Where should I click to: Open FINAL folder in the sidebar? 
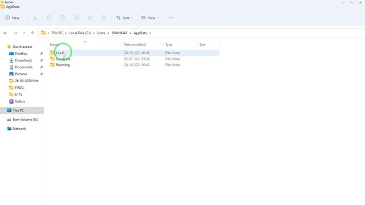click(x=19, y=88)
